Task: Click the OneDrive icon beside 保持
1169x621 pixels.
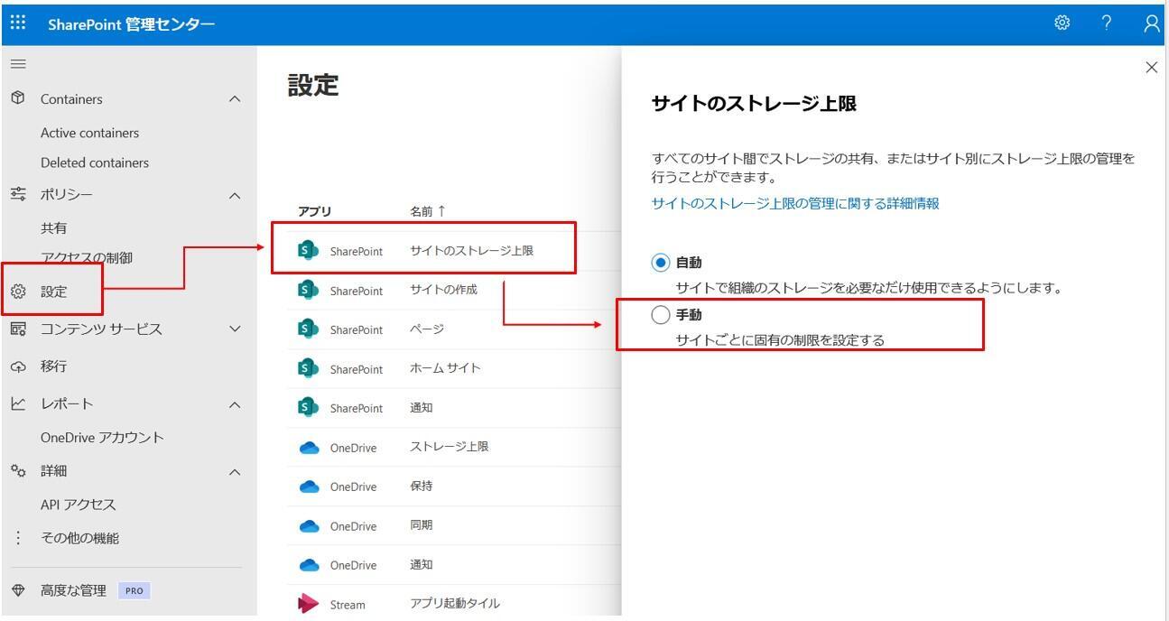Action: click(x=309, y=487)
